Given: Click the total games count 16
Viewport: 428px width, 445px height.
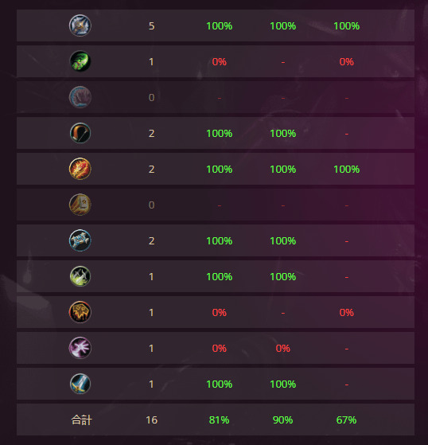Looking at the screenshot, I should tap(151, 420).
